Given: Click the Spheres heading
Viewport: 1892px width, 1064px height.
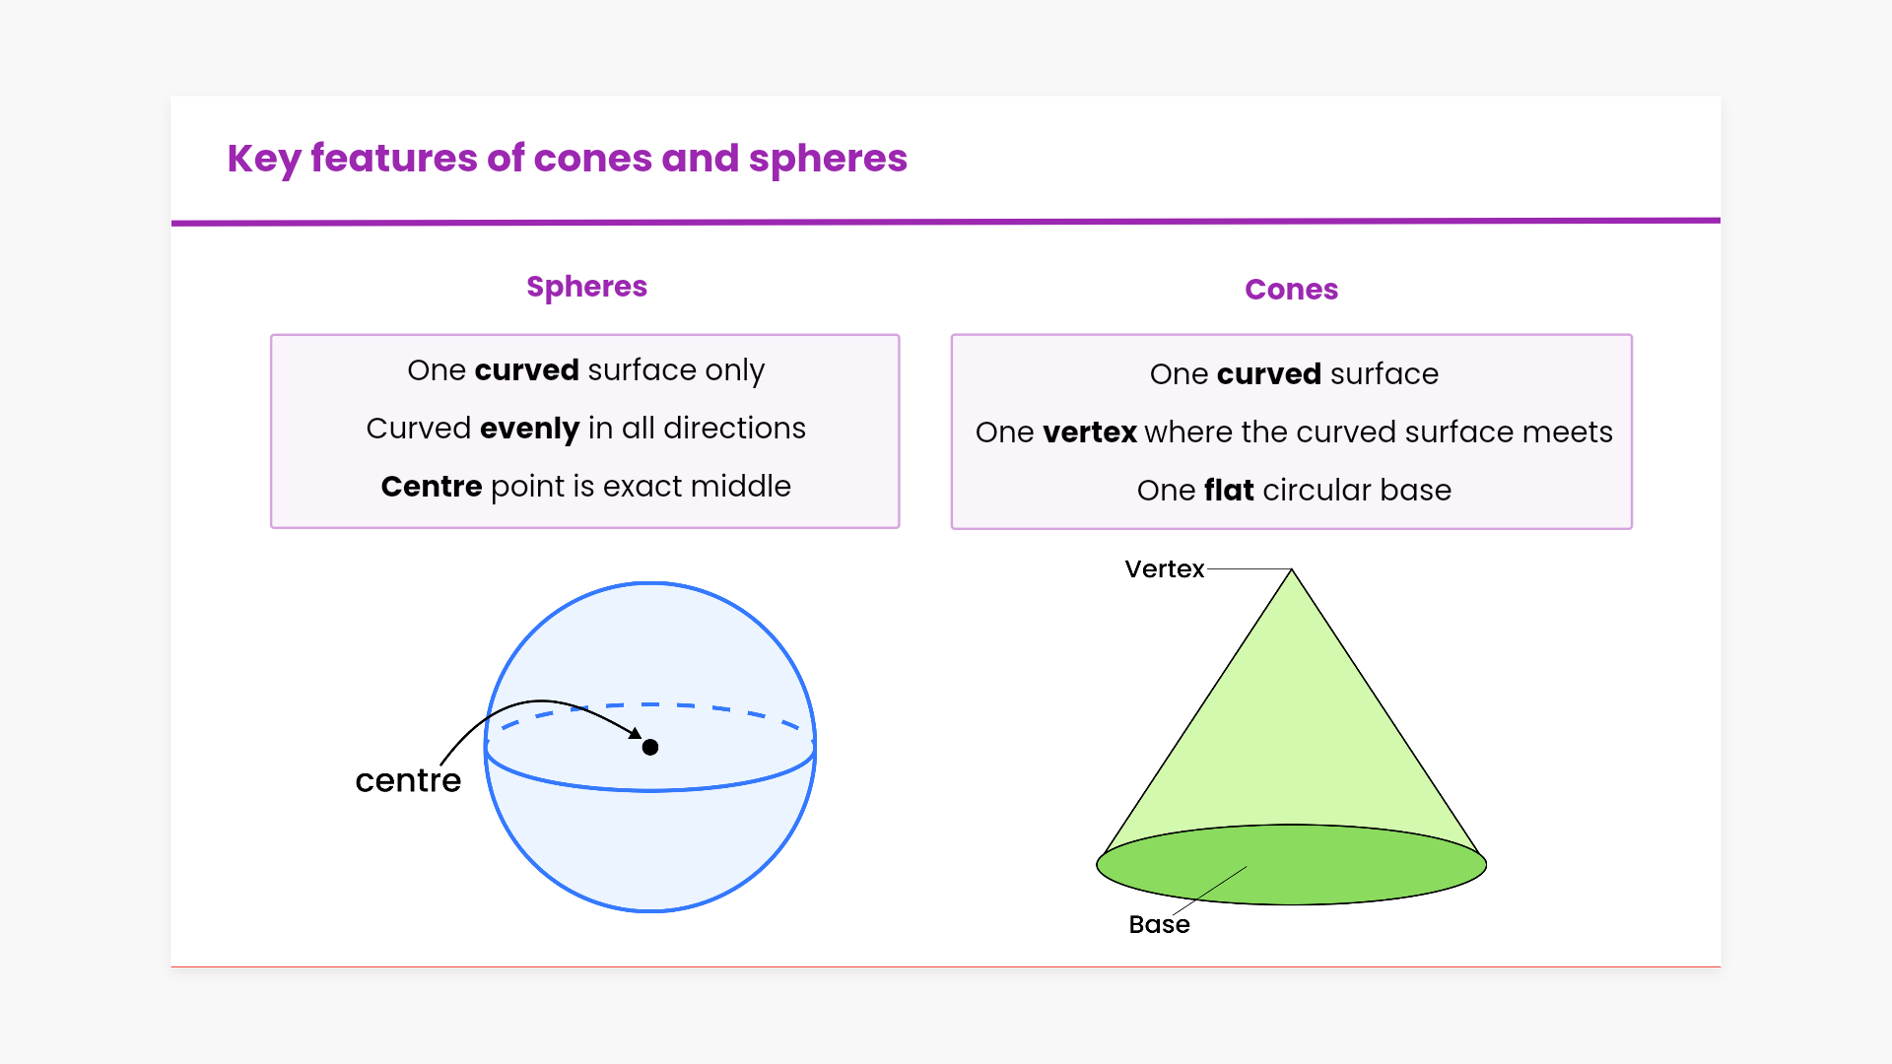Looking at the screenshot, I should click(x=586, y=287).
